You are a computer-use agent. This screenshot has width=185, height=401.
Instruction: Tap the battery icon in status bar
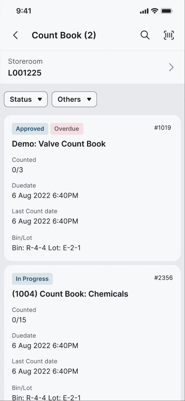click(167, 11)
